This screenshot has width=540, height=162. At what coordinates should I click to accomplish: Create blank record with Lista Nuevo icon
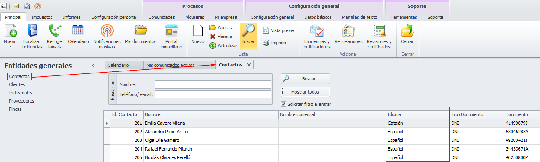(x=198, y=34)
